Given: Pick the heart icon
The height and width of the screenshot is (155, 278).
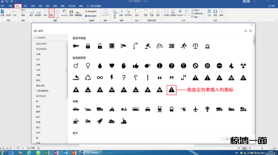Looking at the screenshot, I should [x=112, y=66].
